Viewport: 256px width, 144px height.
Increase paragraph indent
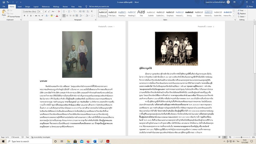click(83, 11)
